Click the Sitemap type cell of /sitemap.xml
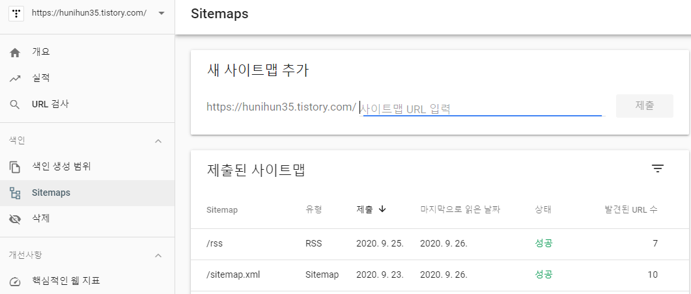The height and width of the screenshot is (294, 691). [322, 275]
